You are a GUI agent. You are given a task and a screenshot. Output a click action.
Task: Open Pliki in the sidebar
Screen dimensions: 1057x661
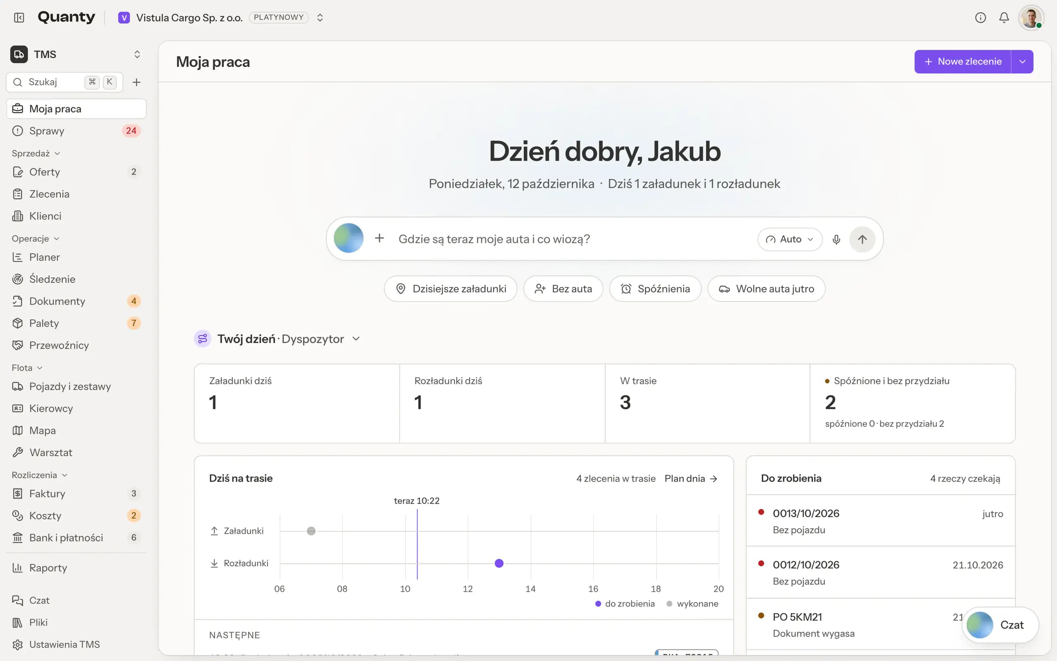point(76,622)
